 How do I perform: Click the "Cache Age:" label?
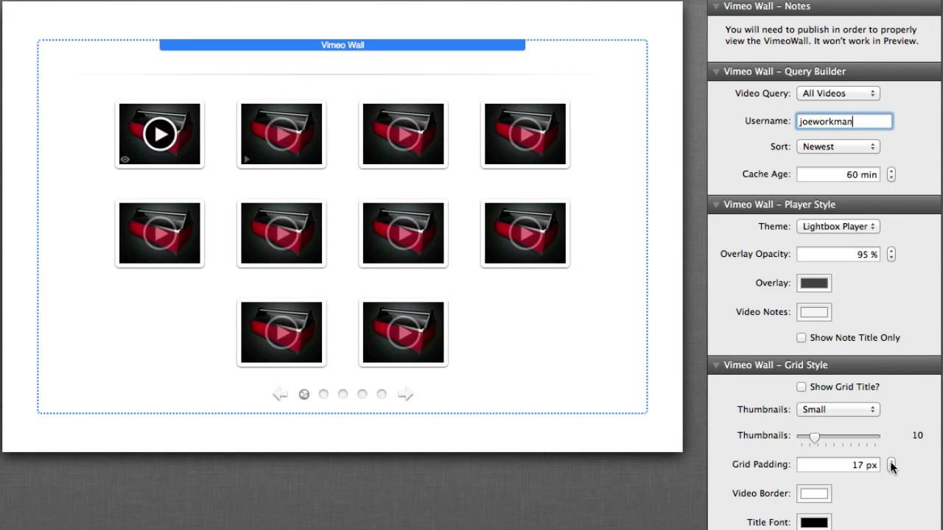pos(766,174)
